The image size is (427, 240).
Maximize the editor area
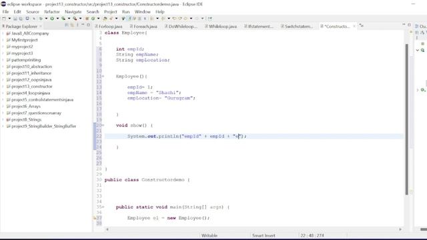click(409, 25)
